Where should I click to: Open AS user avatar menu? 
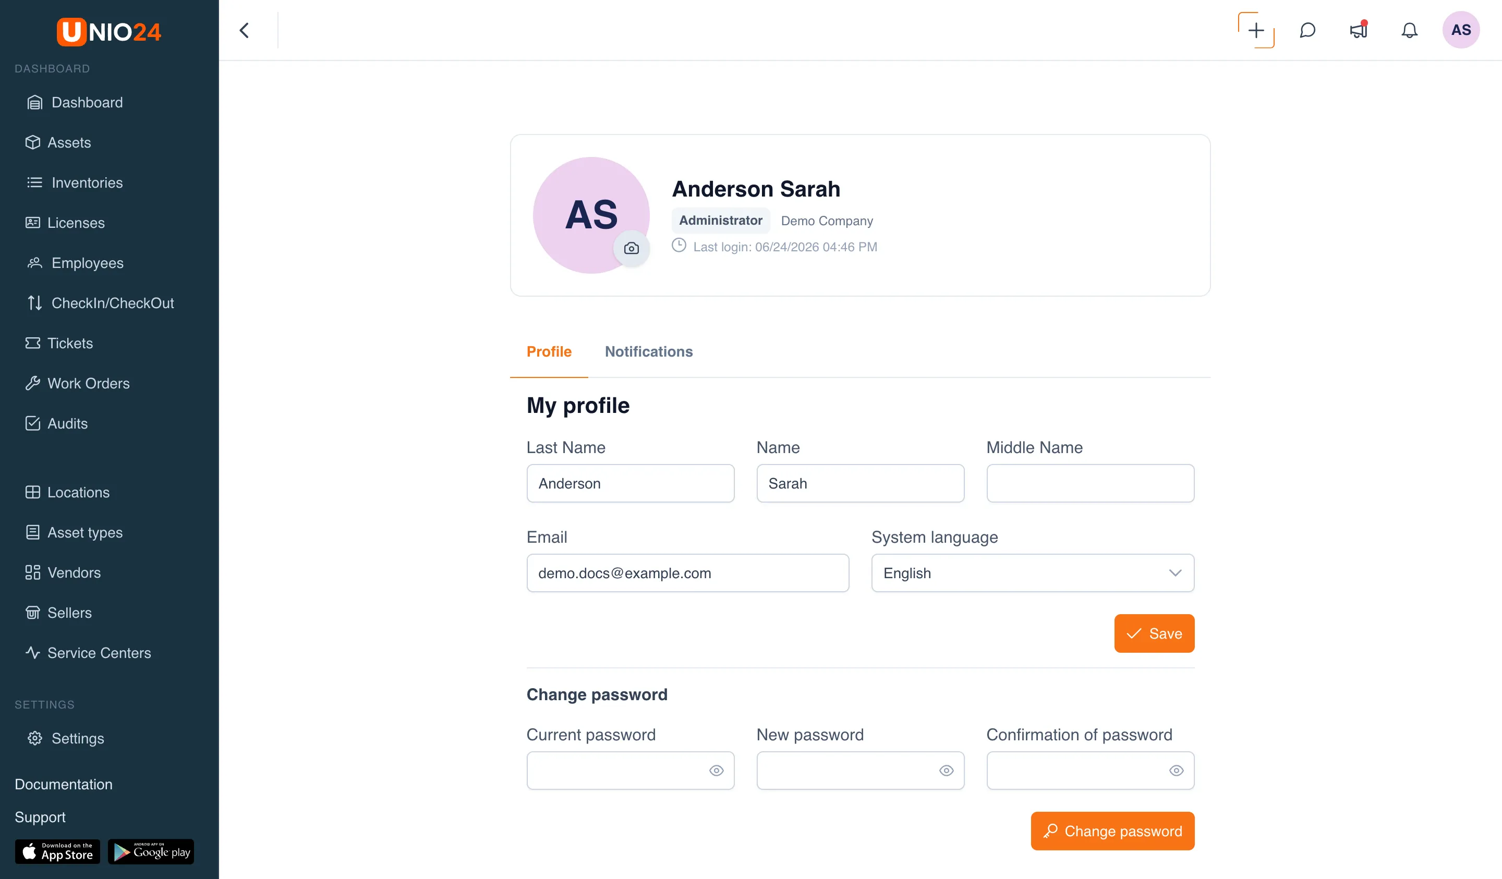click(x=1461, y=30)
